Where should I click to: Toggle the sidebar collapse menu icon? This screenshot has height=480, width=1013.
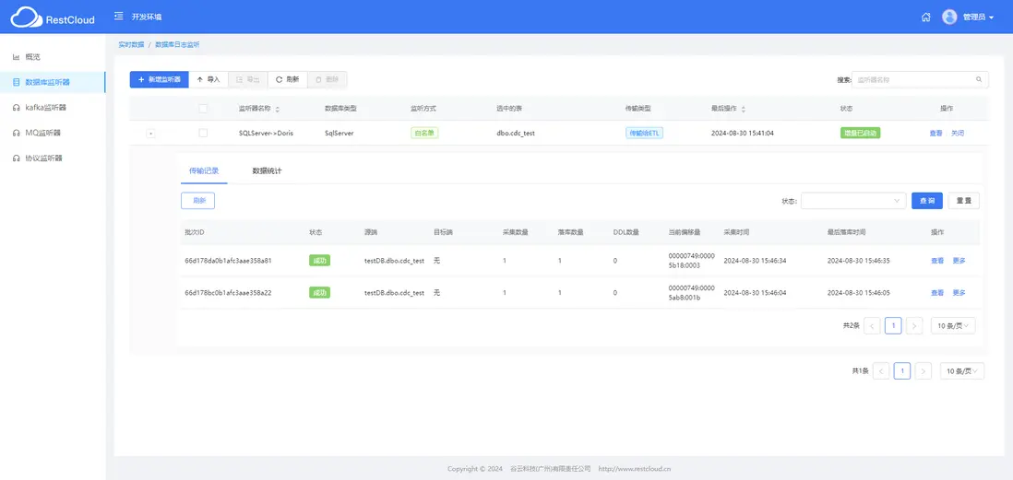118,17
